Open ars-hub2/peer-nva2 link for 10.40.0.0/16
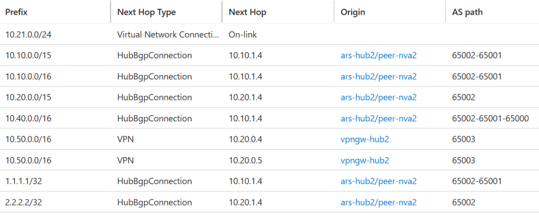The image size is (539, 215). pos(378,118)
